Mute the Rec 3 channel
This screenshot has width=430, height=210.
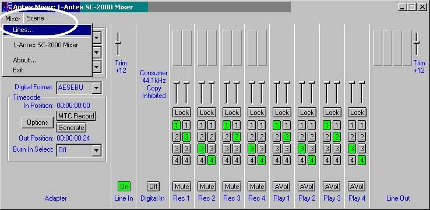(x=232, y=187)
